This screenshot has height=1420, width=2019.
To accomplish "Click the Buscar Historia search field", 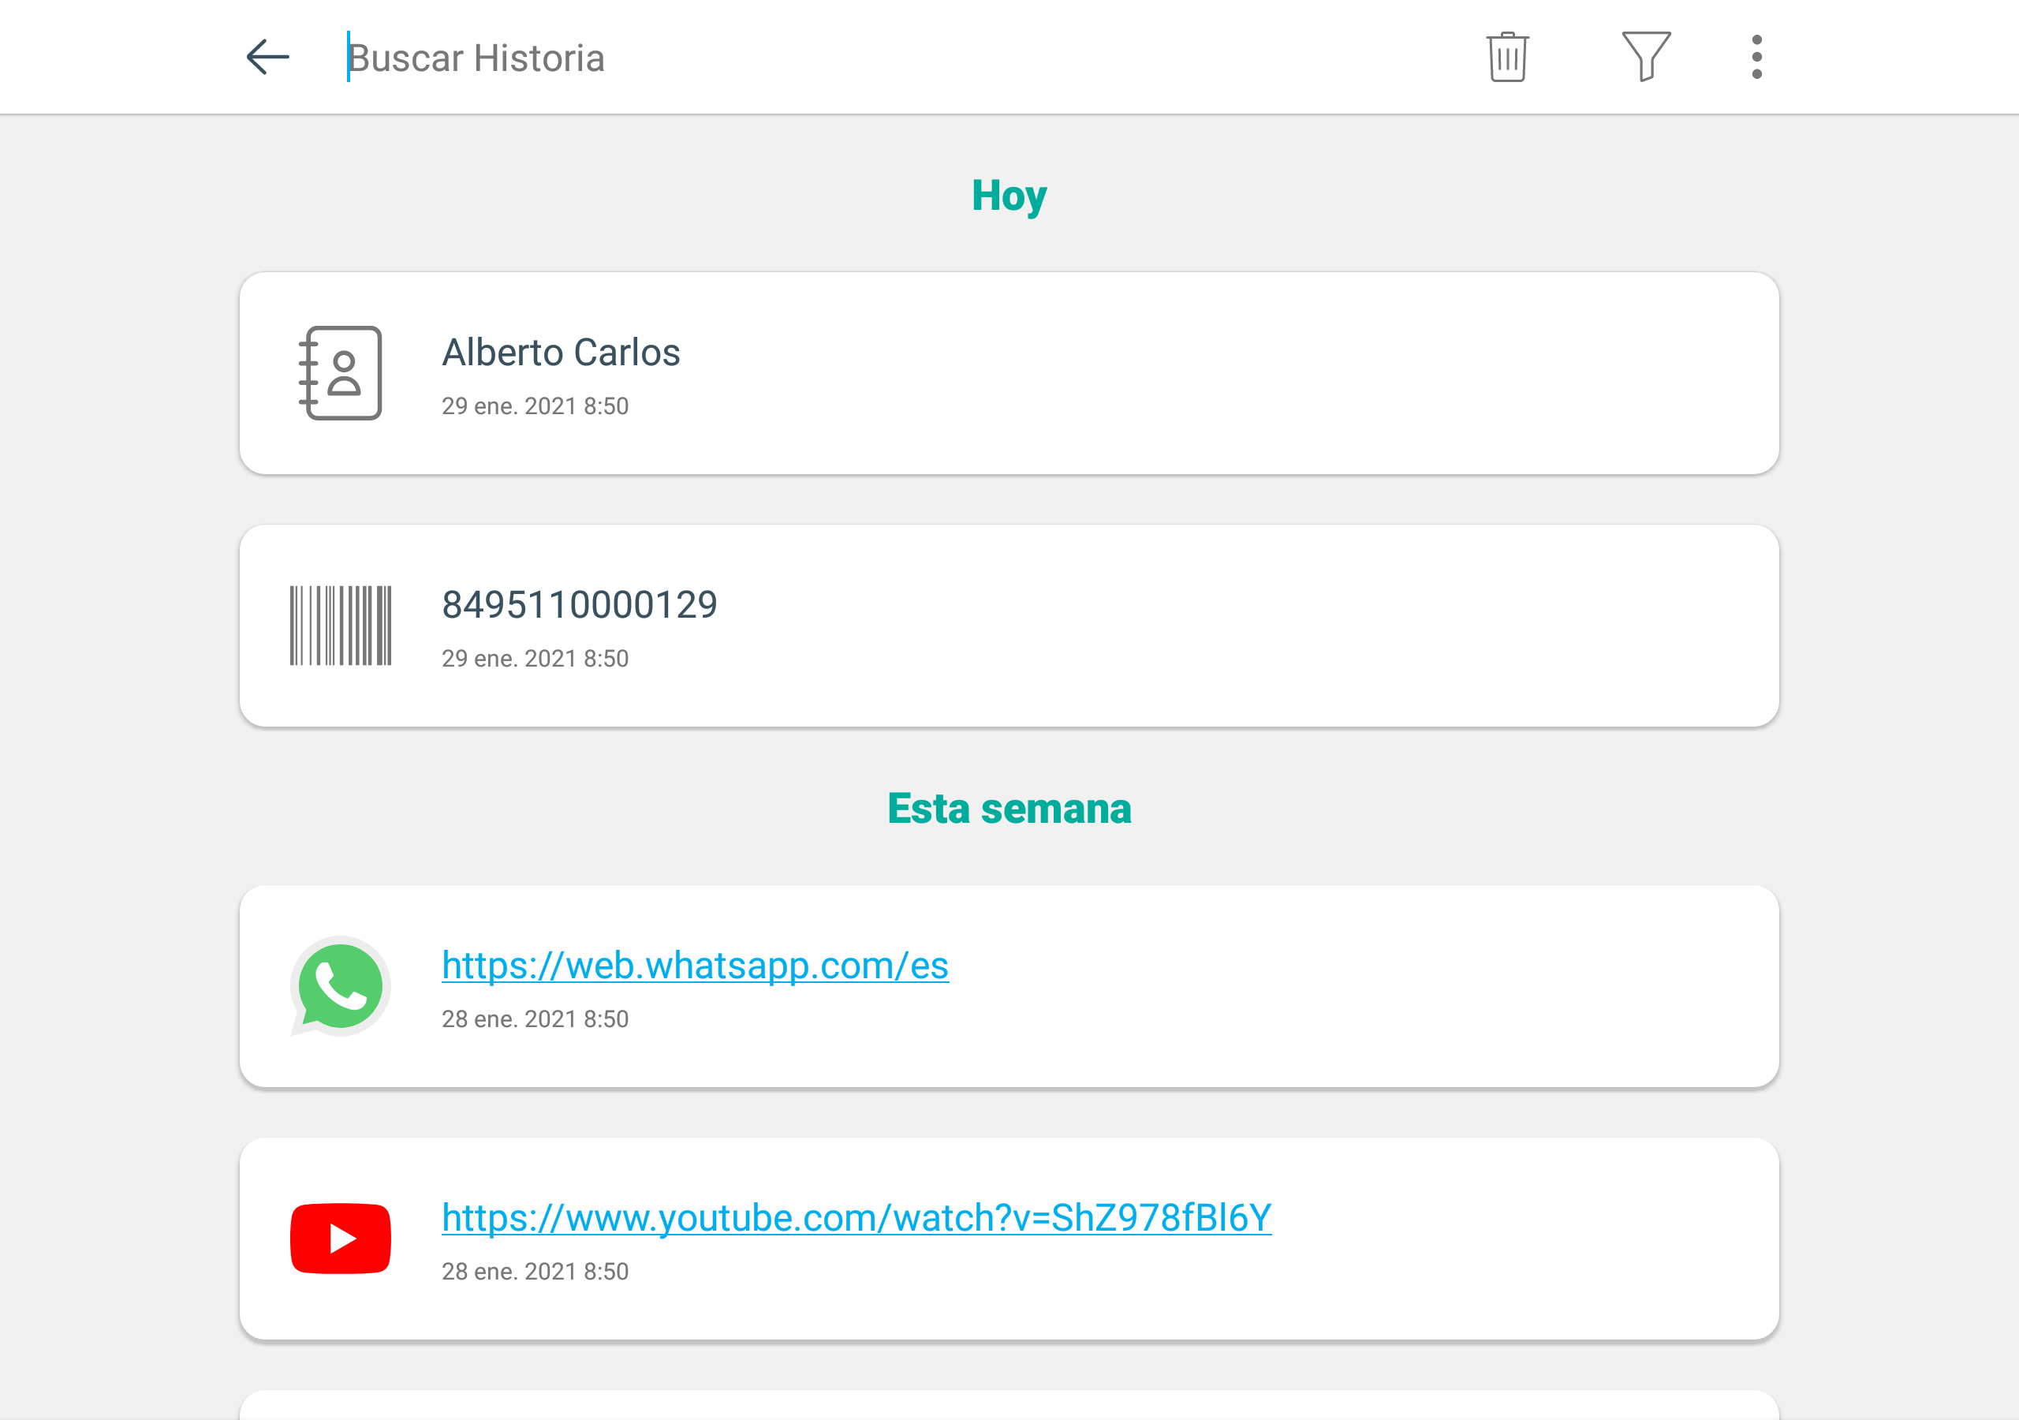I will [879, 58].
